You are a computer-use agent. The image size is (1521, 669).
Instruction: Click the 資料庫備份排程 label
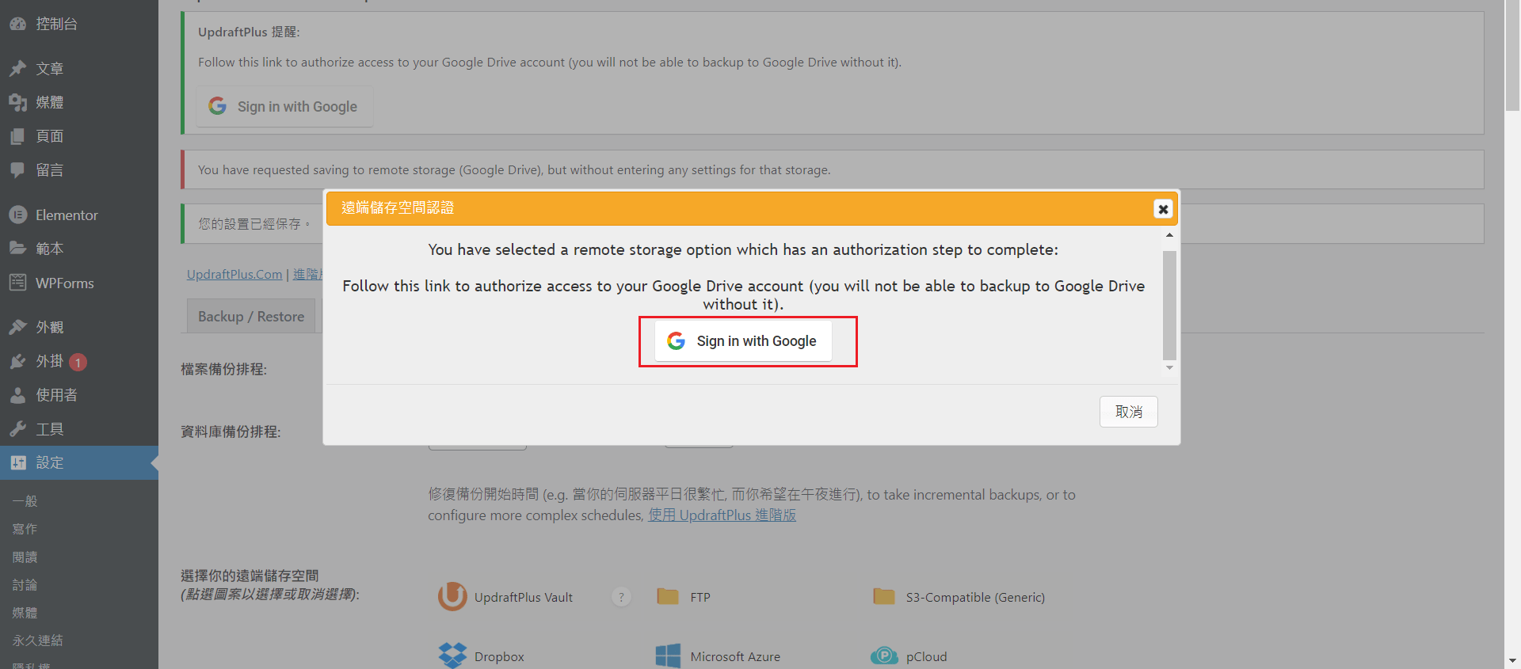[231, 431]
